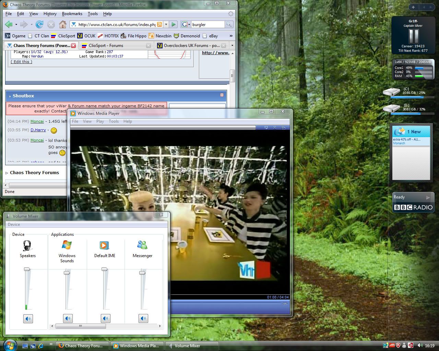Go to Firefox Home page icon
Image resolution: width=439 pixels, height=351 pixels.
click(x=62, y=24)
